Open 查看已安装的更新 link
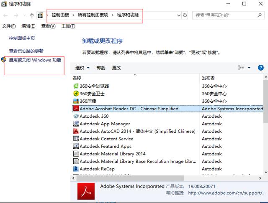Image resolution: width=268 pixels, height=203 pixels. [26, 51]
